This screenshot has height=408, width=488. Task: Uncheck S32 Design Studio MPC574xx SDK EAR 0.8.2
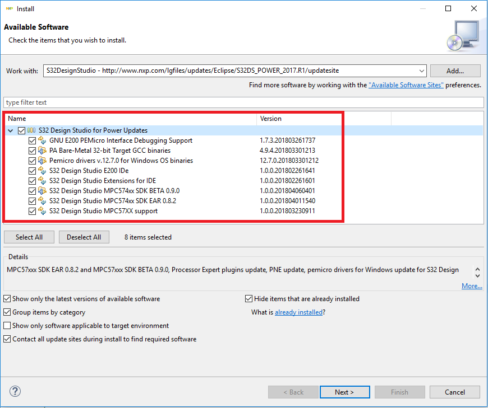[32, 201]
